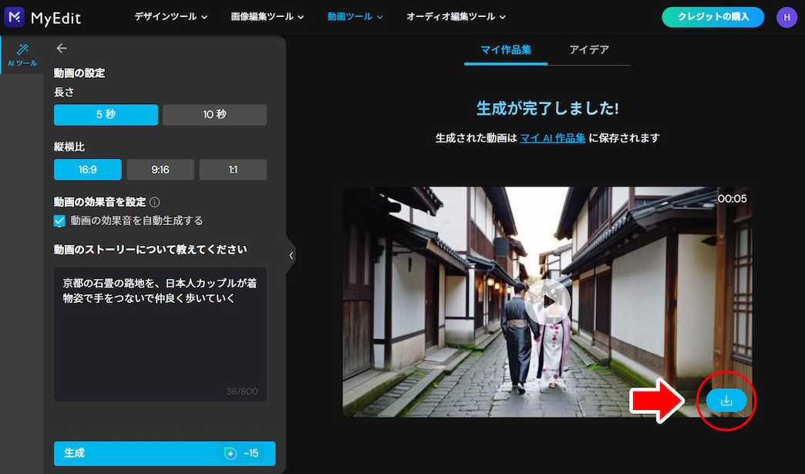
Task: Disable 動画の効果音を自動生成する
Action: coord(59,220)
